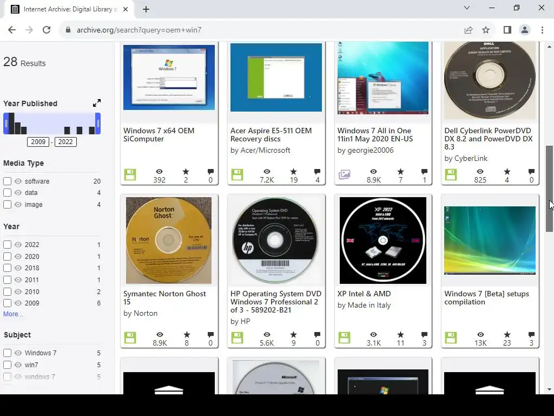Open Acer Aspire E5-511 OEM Recovery discs
This screenshot has width=554, height=416.
click(x=271, y=135)
